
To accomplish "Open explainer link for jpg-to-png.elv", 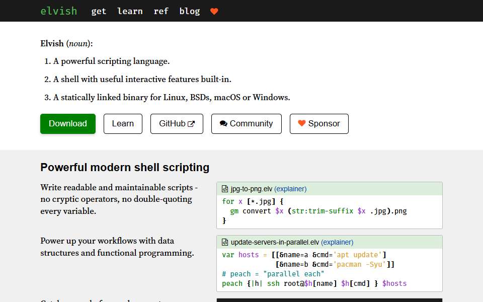I will pyautogui.click(x=290, y=189).
